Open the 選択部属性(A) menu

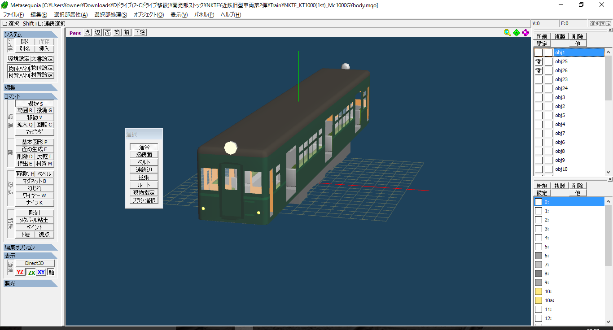pyautogui.click(x=71, y=15)
